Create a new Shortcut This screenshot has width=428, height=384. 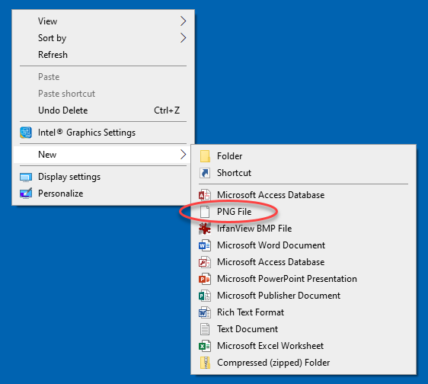(304, 173)
